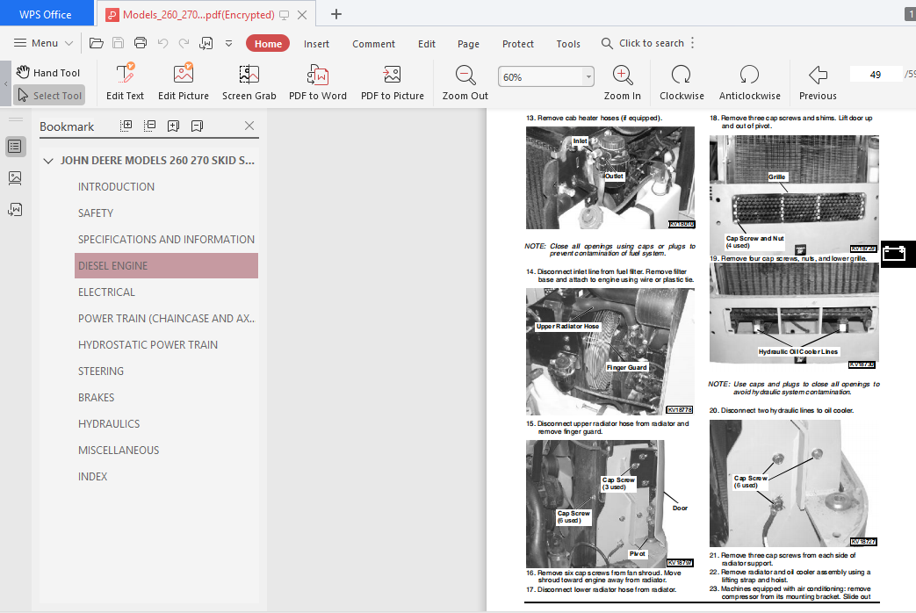Click the collapse all bookmarks icon
The height and width of the screenshot is (613, 916).
pos(149,126)
